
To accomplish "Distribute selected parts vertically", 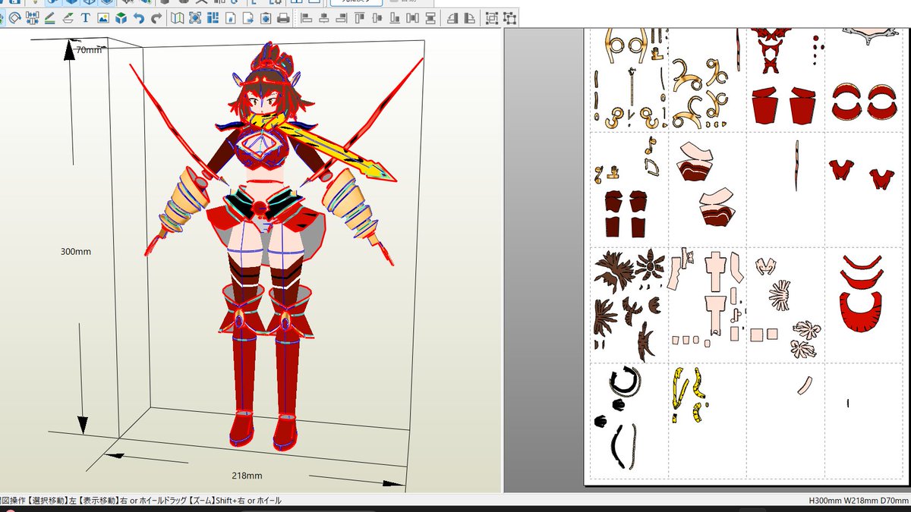I will pyautogui.click(x=430, y=17).
